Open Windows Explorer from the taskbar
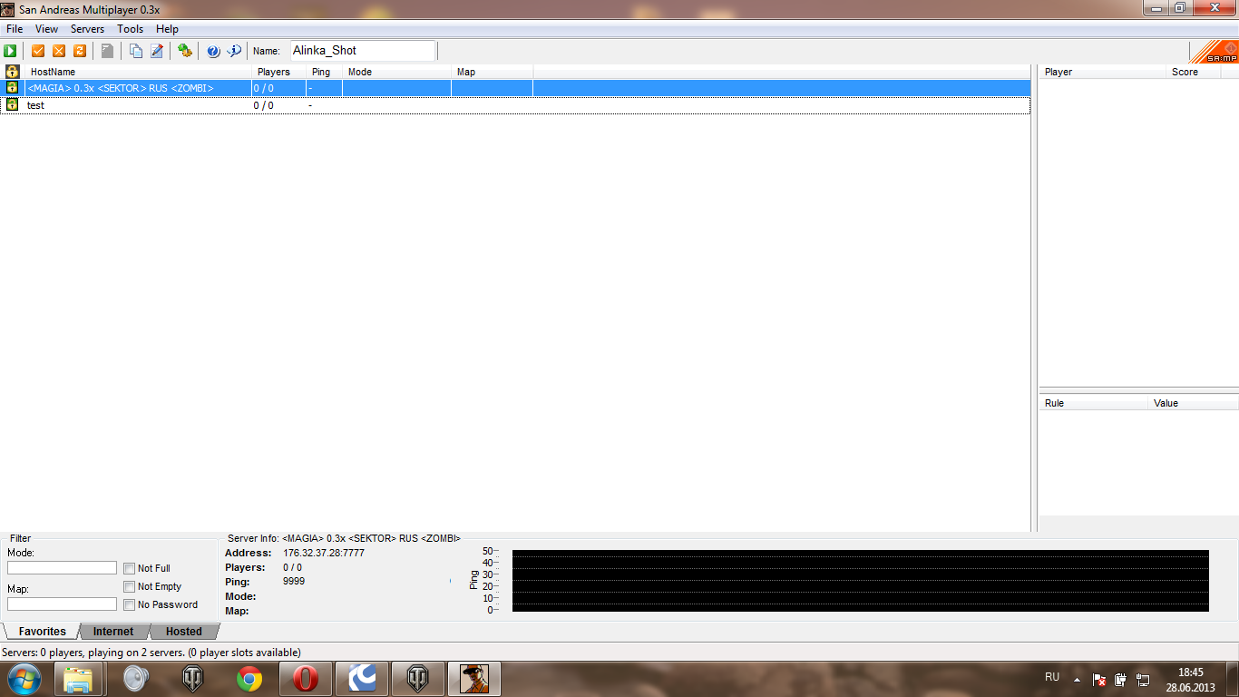 pyautogui.click(x=78, y=679)
